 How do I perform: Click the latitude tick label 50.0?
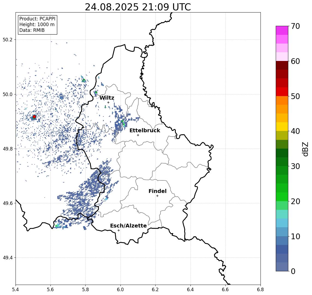8,94
